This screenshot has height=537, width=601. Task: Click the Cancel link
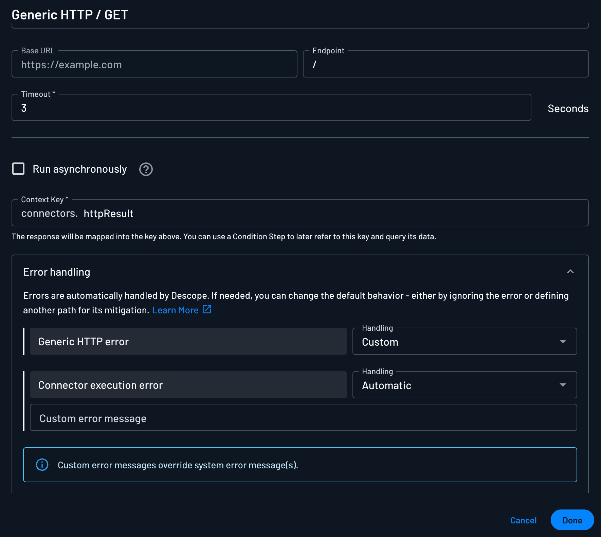pos(523,520)
